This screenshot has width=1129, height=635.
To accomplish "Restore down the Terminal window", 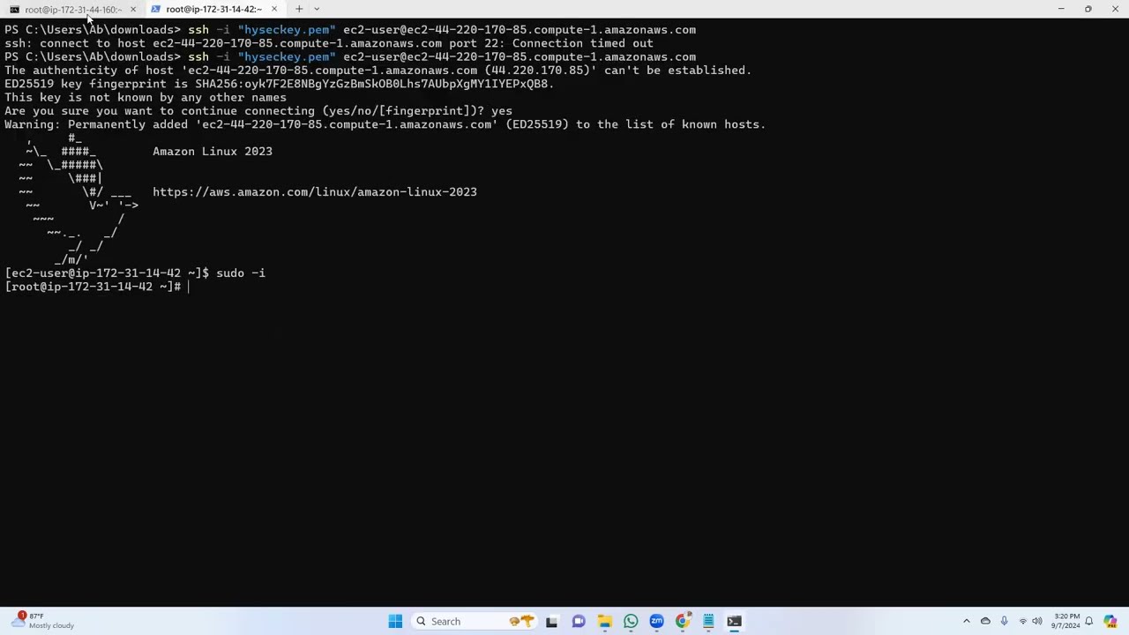I will tap(1088, 9).
